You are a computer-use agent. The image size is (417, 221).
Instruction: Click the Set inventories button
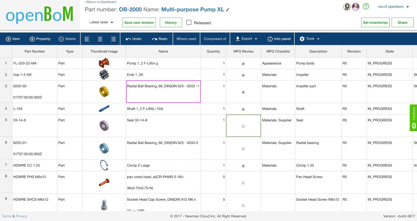click(x=375, y=22)
